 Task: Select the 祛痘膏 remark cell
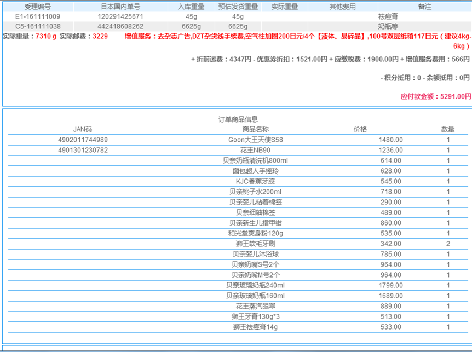[388, 16]
